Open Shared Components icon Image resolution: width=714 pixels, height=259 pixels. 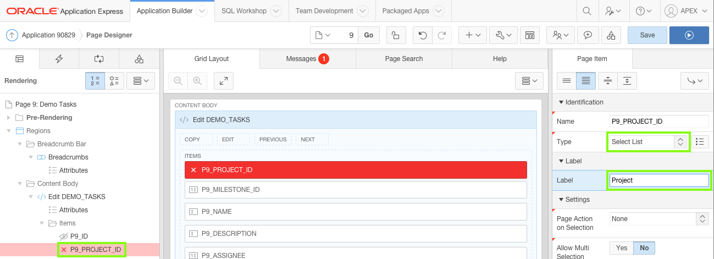611,35
